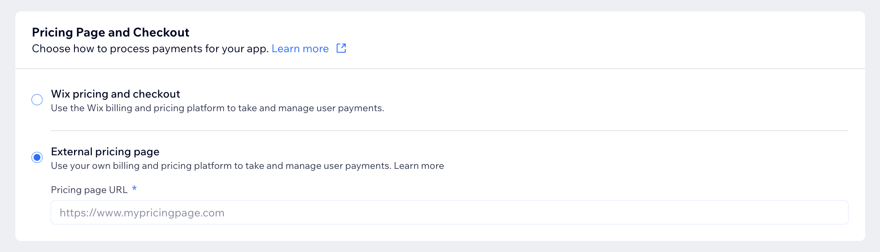Click the Wix billing platform description text

(x=217, y=108)
